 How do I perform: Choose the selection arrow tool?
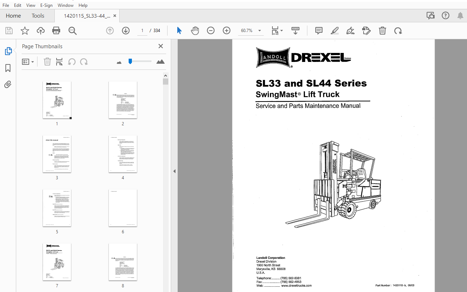click(179, 31)
